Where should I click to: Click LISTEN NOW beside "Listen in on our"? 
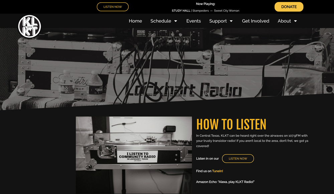pos(238,159)
